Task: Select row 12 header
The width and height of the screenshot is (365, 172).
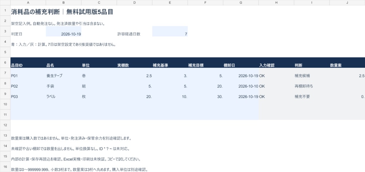Action: pos(5,125)
